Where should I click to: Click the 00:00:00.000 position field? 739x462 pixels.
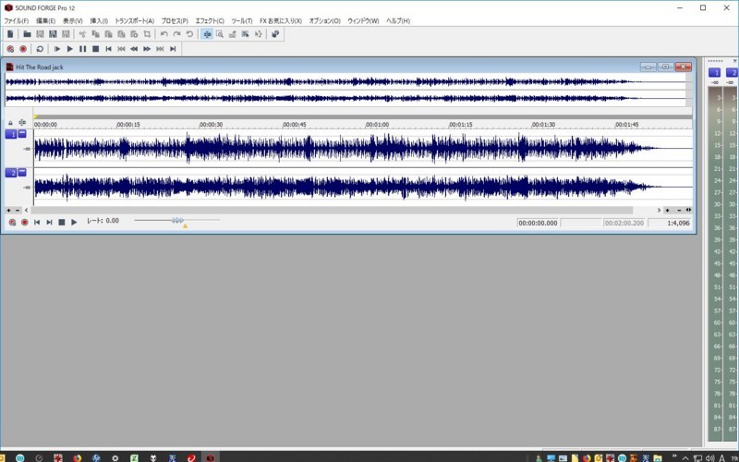coord(538,223)
